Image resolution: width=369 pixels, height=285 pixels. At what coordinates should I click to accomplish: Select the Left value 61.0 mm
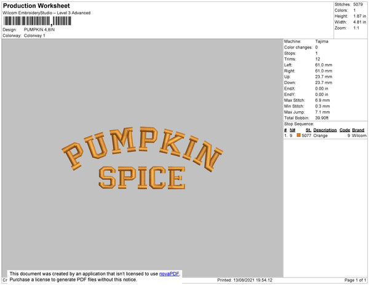pos(324,65)
